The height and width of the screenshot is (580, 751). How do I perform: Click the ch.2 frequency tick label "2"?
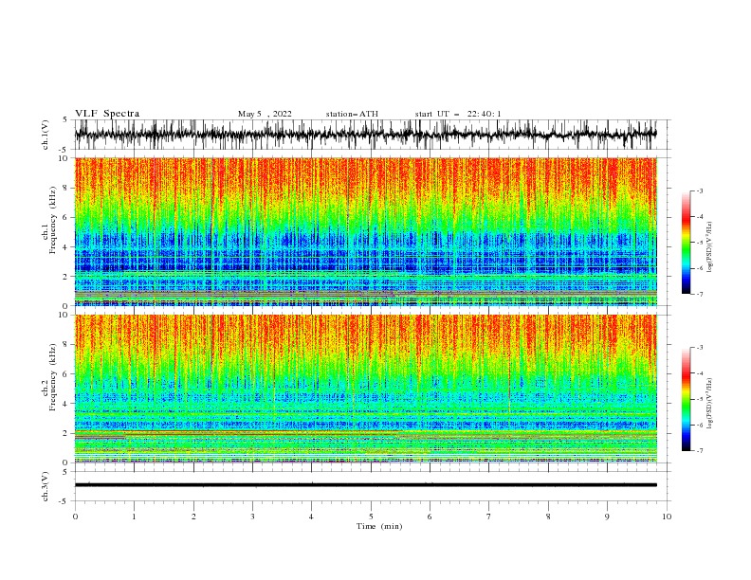coord(65,433)
